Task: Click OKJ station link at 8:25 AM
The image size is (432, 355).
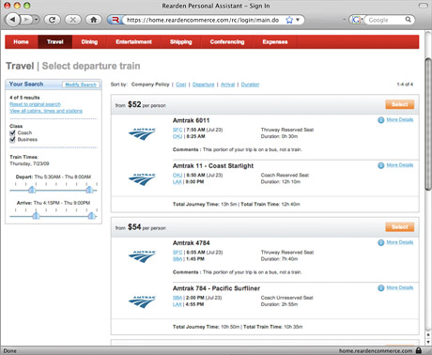Action: point(177,136)
